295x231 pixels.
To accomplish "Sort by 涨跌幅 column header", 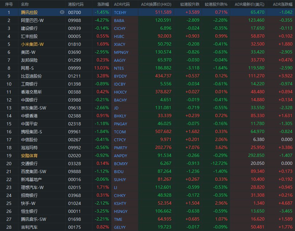I will (x=103, y=4).
